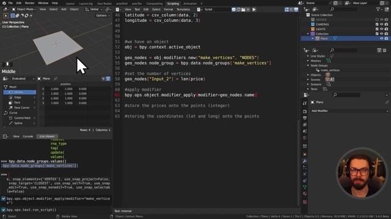Click the pin icon next to Plane in spreadsheet
Screen dimensions: 391x219
click(x=56, y=78)
